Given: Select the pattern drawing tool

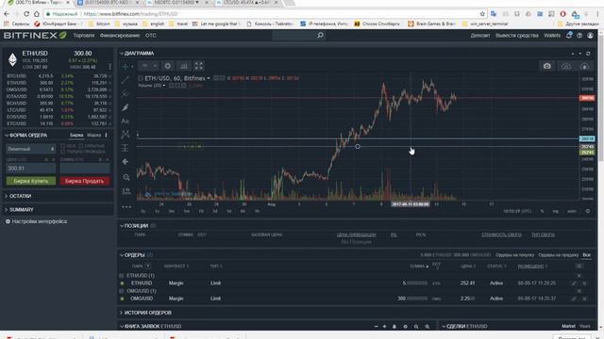Looking at the screenshot, I should tap(126, 134).
